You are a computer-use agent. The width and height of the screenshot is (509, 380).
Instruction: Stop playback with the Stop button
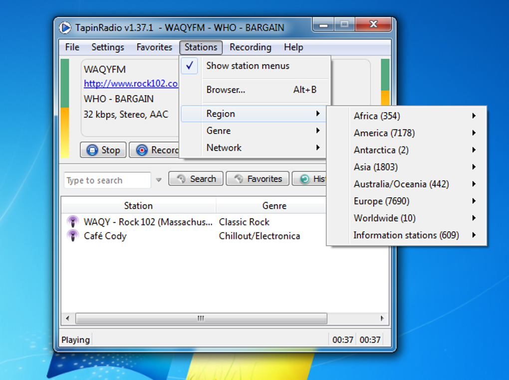(x=103, y=150)
